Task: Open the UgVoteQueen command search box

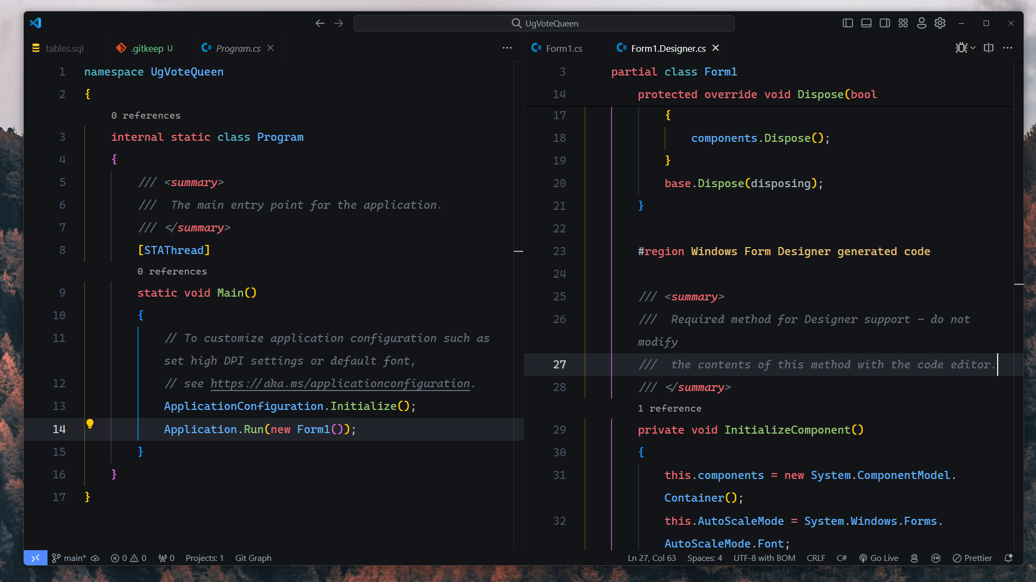Action: (x=544, y=23)
